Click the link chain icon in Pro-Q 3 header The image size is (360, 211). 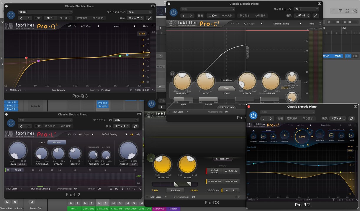point(149,18)
